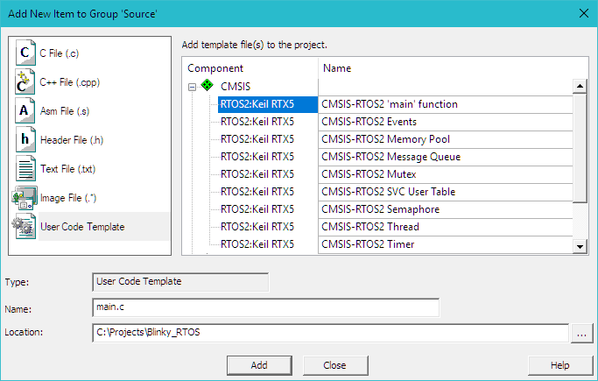Select the "C++ File (.cpp)" label

69,82
